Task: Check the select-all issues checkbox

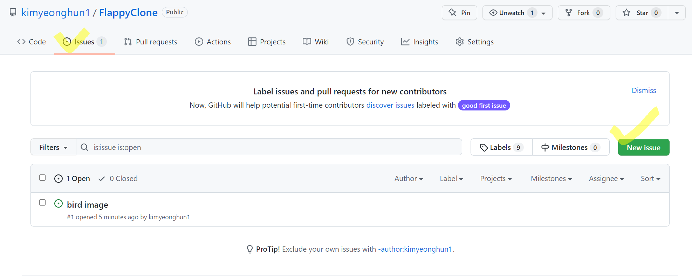Action: [x=42, y=178]
